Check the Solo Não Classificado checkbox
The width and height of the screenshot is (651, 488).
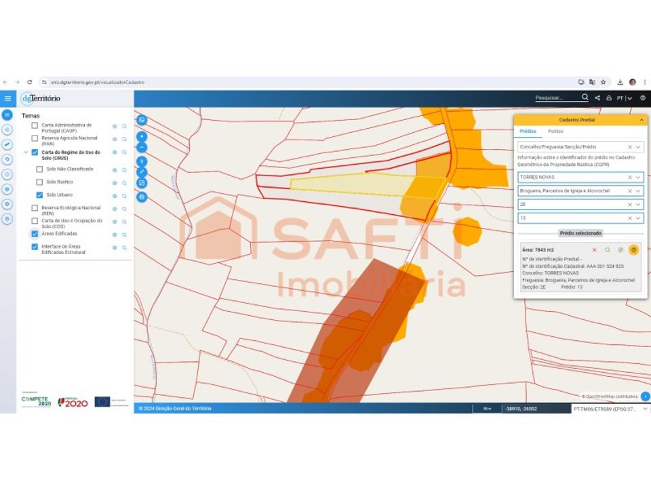pyautogui.click(x=39, y=169)
